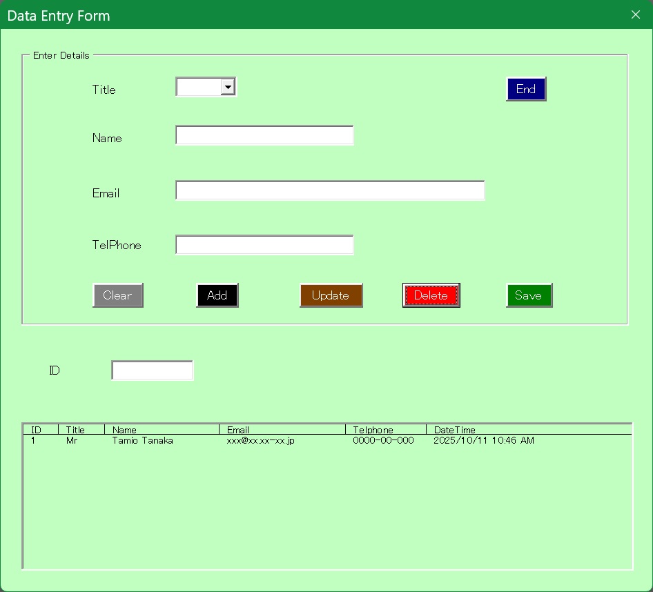Click the Data Entry Form title bar
Image resolution: width=653 pixels, height=592 pixels.
click(x=311, y=14)
